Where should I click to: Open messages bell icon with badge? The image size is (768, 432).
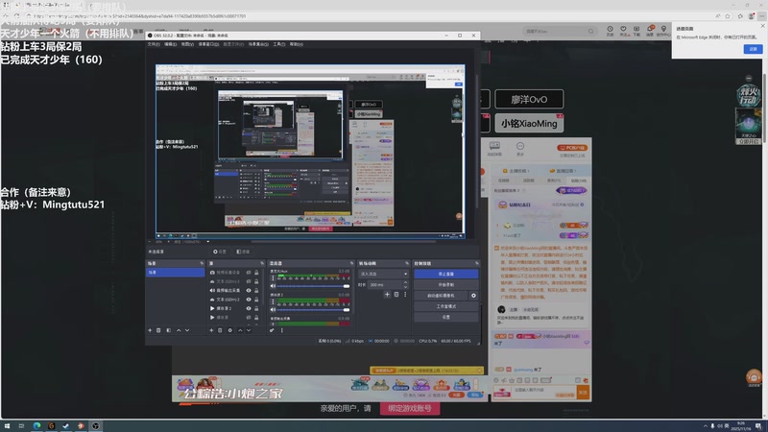pyautogui.click(x=650, y=30)
